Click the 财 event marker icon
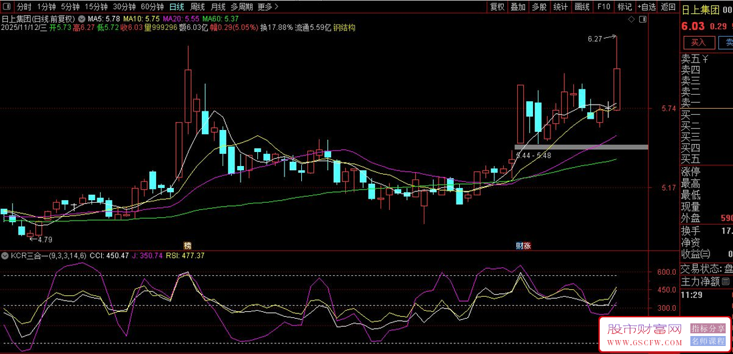The height and width of the screenshot is (354, 733). click(x=519, y=245)
